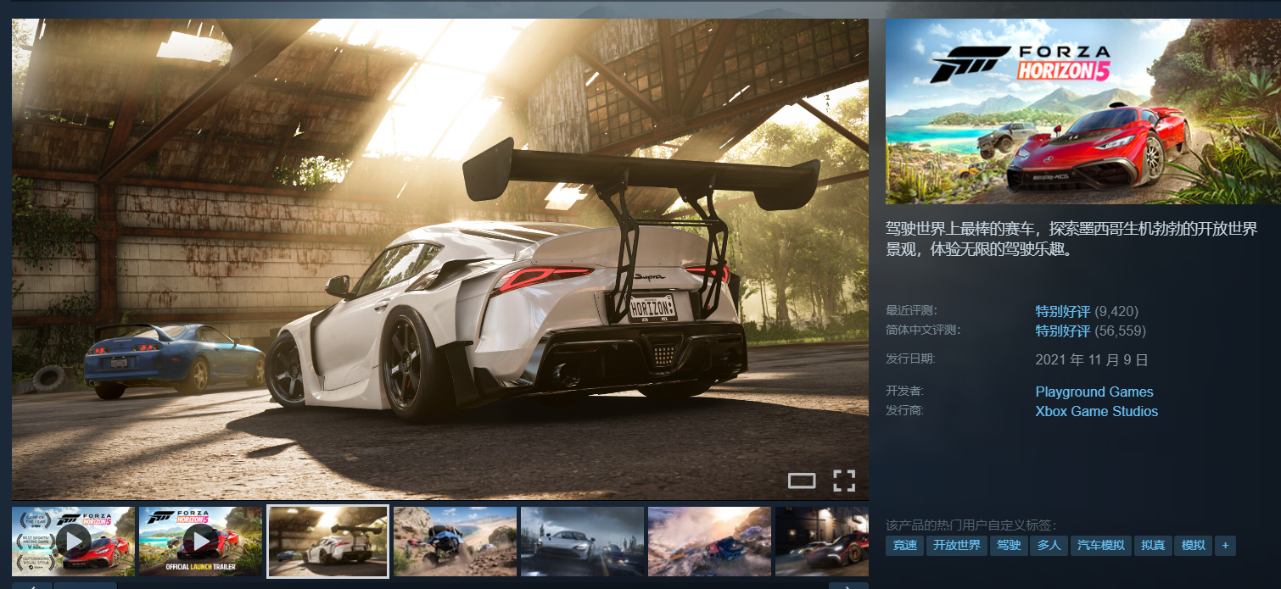Play the Official Launch Trailer video

click(200, 541)
